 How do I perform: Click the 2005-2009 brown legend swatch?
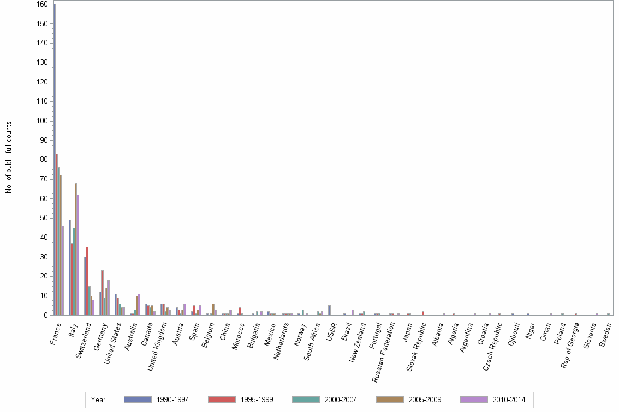point(389,399)
